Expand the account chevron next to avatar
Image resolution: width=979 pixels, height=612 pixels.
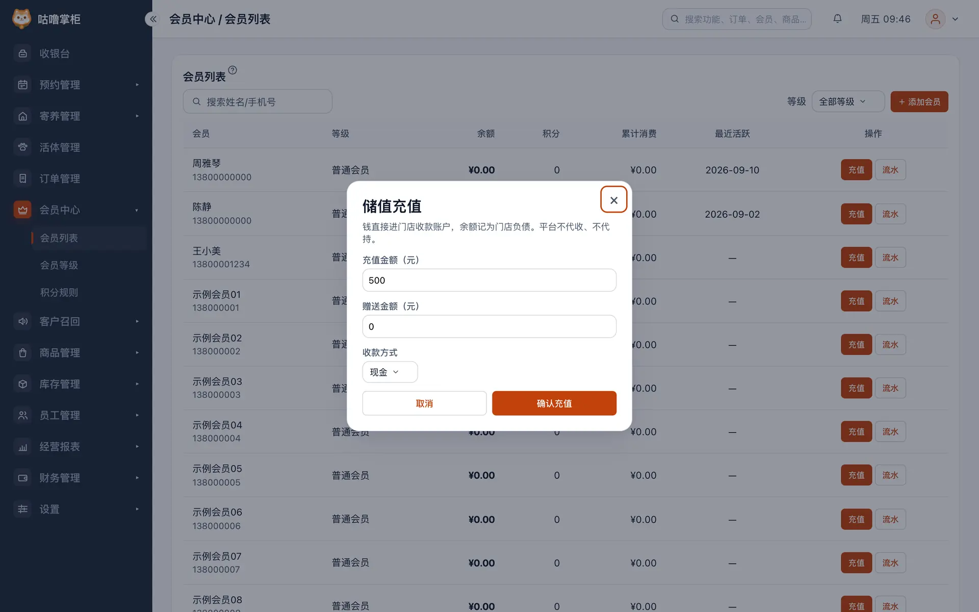[x=955, y=19]
